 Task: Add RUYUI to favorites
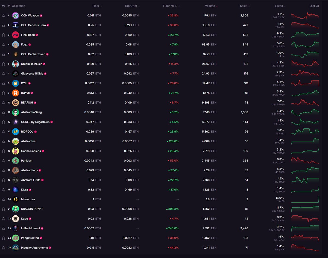pyautogui.click(x=4, y=93)
